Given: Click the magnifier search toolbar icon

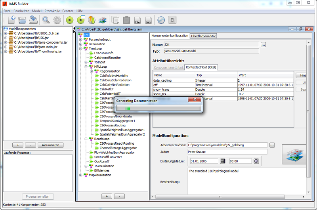Looking at the screenshot, I should pos(46,19).
